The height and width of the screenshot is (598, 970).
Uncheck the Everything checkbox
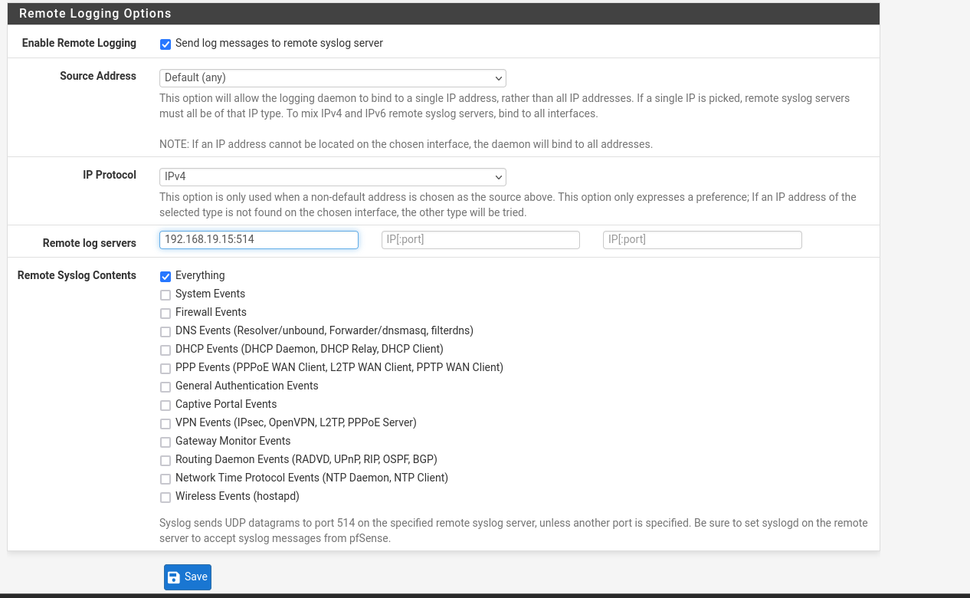click(165, 277)
